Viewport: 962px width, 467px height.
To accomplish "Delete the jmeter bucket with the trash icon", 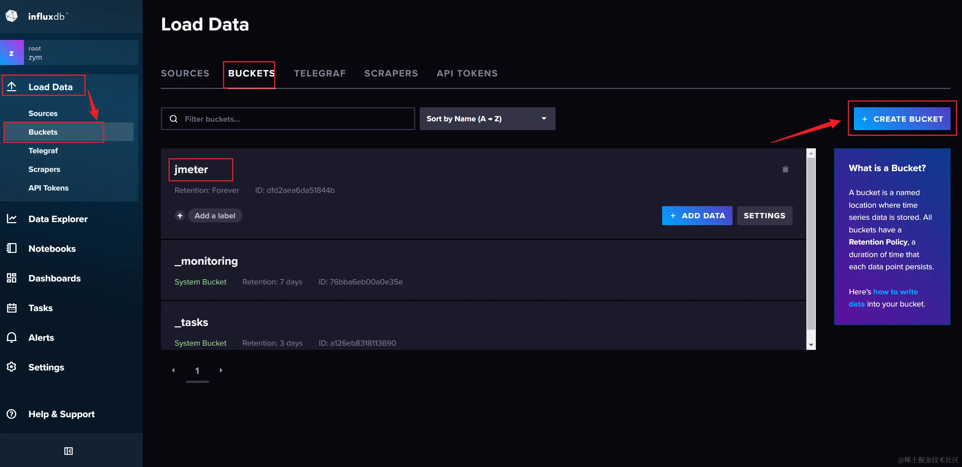I will [785, 169].
